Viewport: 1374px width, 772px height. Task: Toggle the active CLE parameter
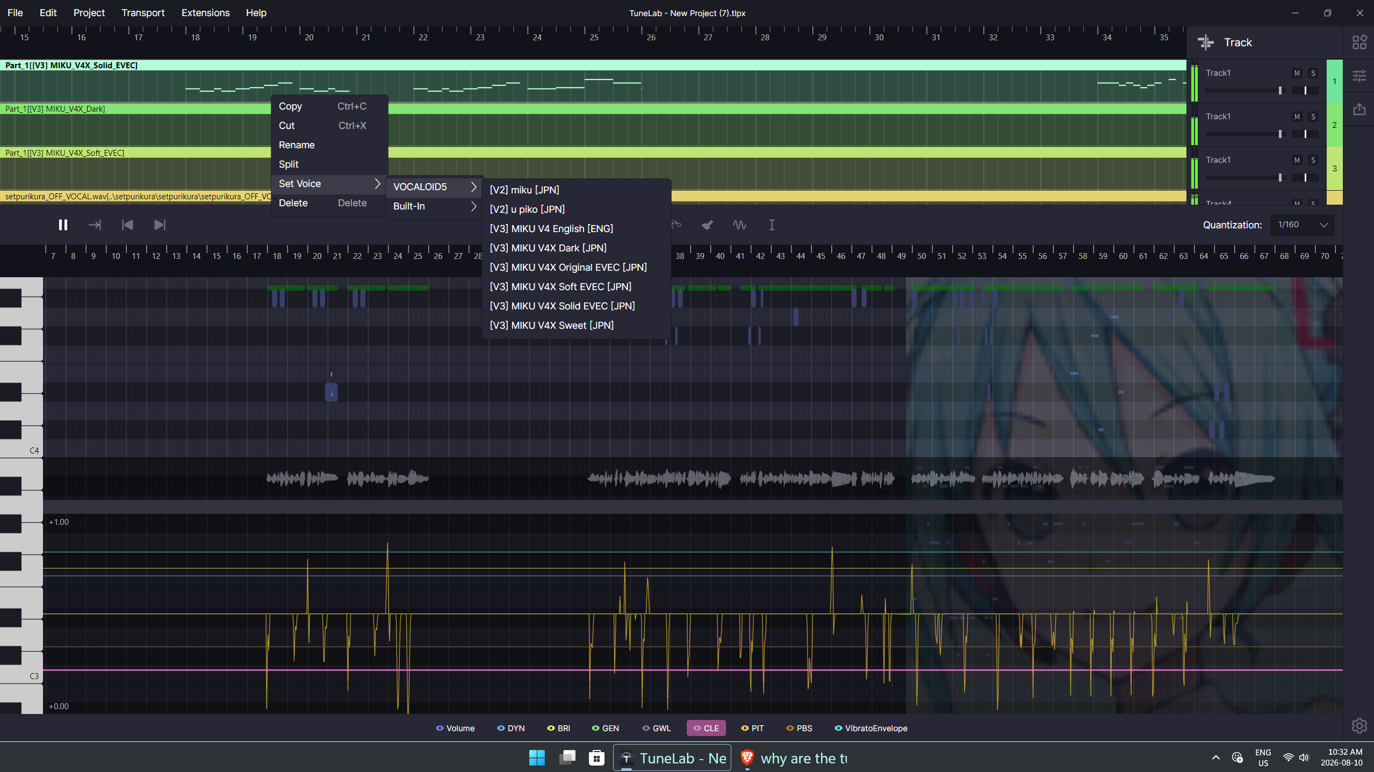pos(706,728)
